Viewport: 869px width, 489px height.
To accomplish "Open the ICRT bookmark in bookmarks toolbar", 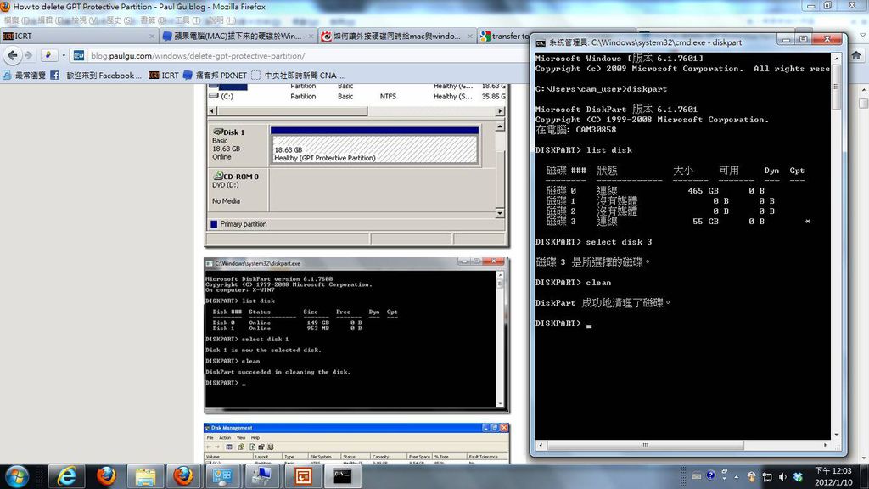I will click(164, 75).
